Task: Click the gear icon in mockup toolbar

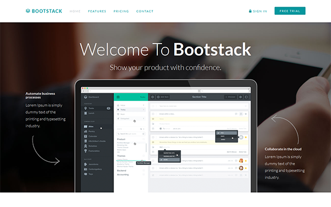Action: pos(241,97)
